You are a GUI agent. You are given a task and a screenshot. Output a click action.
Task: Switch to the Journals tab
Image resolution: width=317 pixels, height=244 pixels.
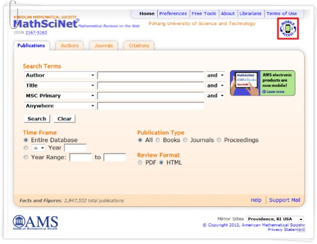[103, 45]
